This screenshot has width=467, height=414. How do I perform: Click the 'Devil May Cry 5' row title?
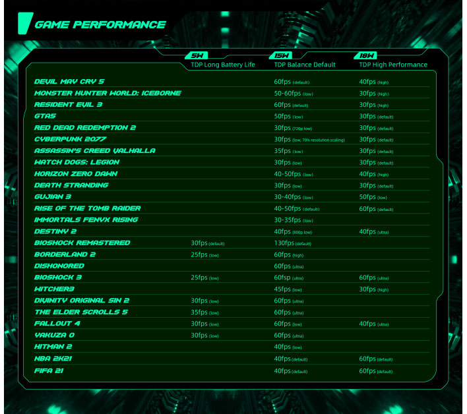click(x=69, y=82)
